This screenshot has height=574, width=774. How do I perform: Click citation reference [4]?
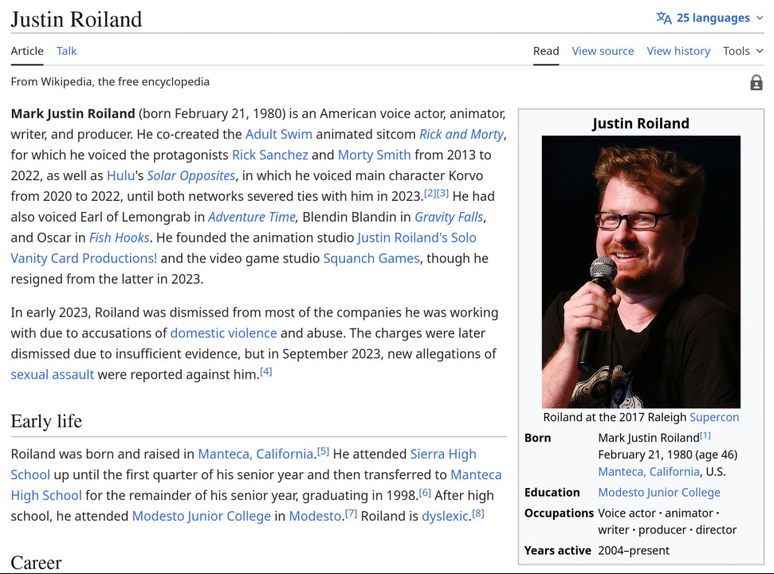266,372
